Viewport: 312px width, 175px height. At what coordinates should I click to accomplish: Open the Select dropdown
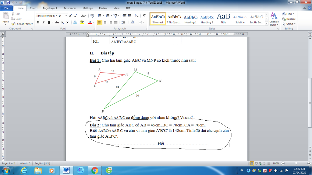289,24
